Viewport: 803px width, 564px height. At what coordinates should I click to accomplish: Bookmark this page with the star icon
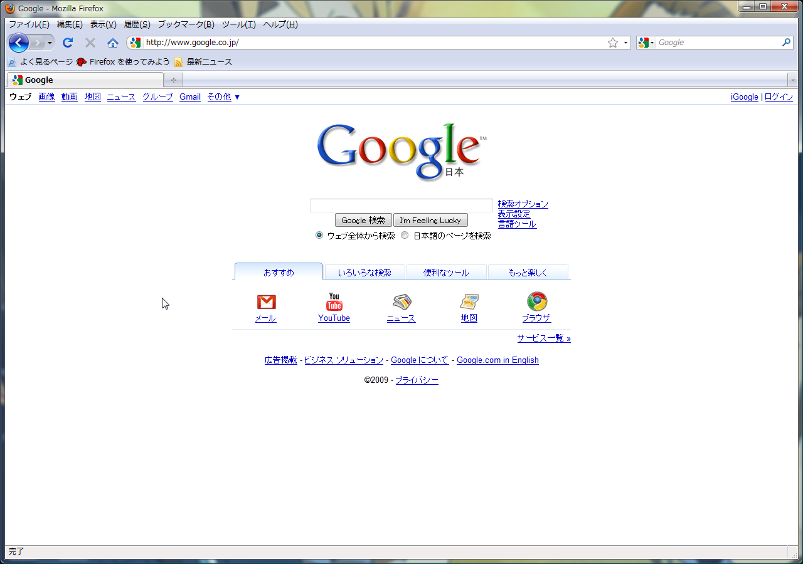click(x=613, y=43)
